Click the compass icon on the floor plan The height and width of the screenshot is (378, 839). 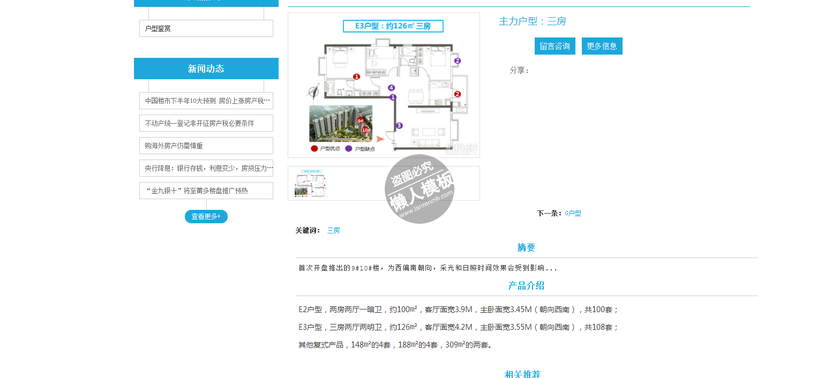click(x=312, y=92)
